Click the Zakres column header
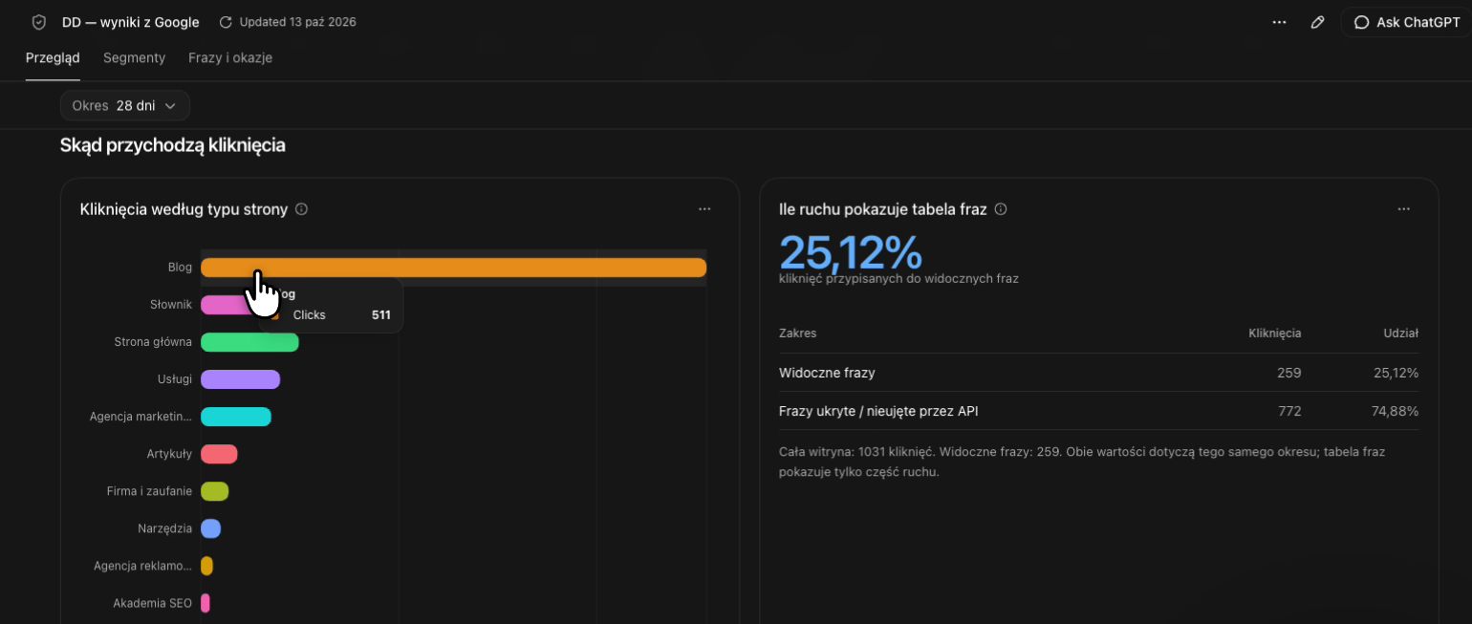1472x624 pixels. pos(798,334)
